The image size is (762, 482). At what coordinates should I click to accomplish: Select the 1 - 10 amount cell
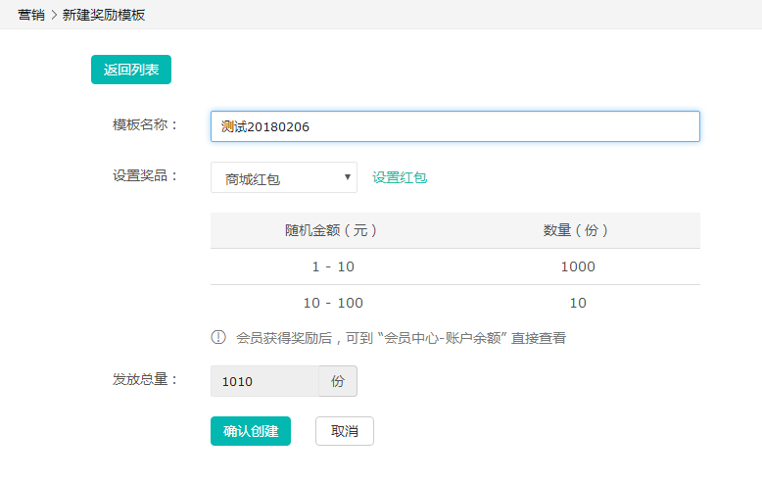pyautogui.click(x=332, y=266)
